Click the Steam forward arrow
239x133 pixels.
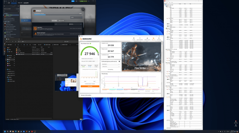click(6, 3)
